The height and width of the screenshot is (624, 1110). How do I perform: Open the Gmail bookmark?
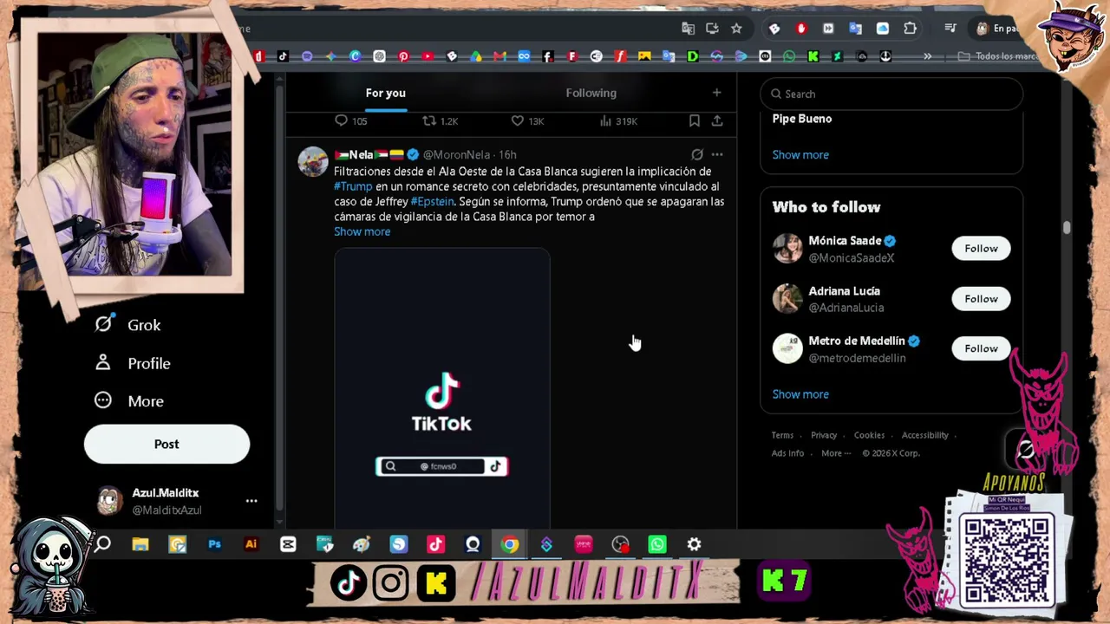(499, 56)
